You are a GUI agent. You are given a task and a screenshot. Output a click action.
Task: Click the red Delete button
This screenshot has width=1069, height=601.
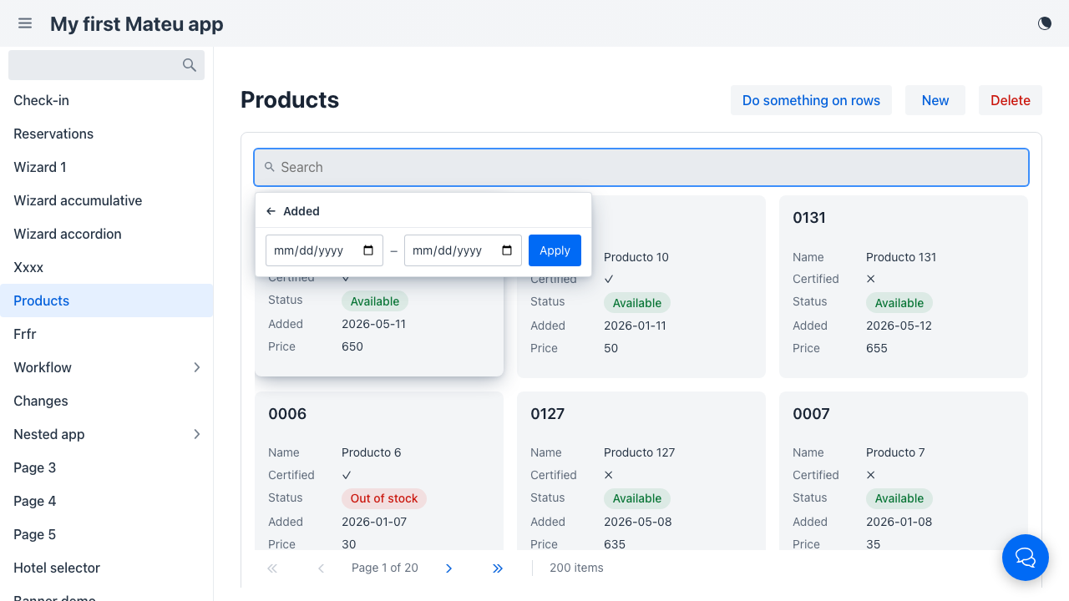[1011, 100]
